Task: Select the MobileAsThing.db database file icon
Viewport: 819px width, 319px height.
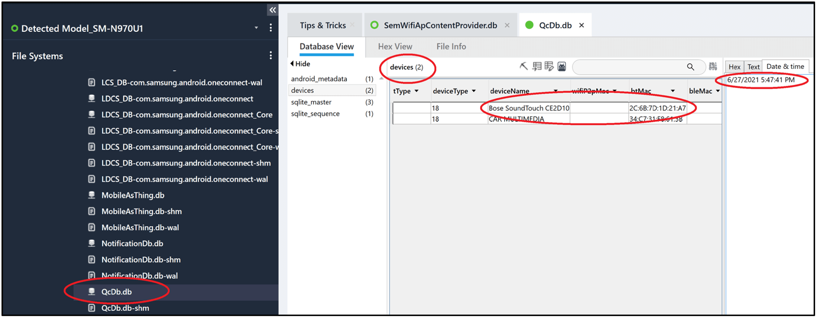Action: coord(91,195)
